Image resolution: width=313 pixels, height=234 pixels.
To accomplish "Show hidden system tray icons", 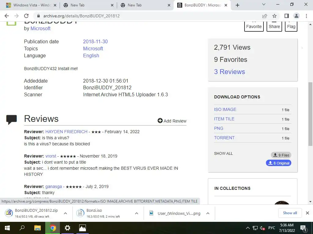I will 248,228.
